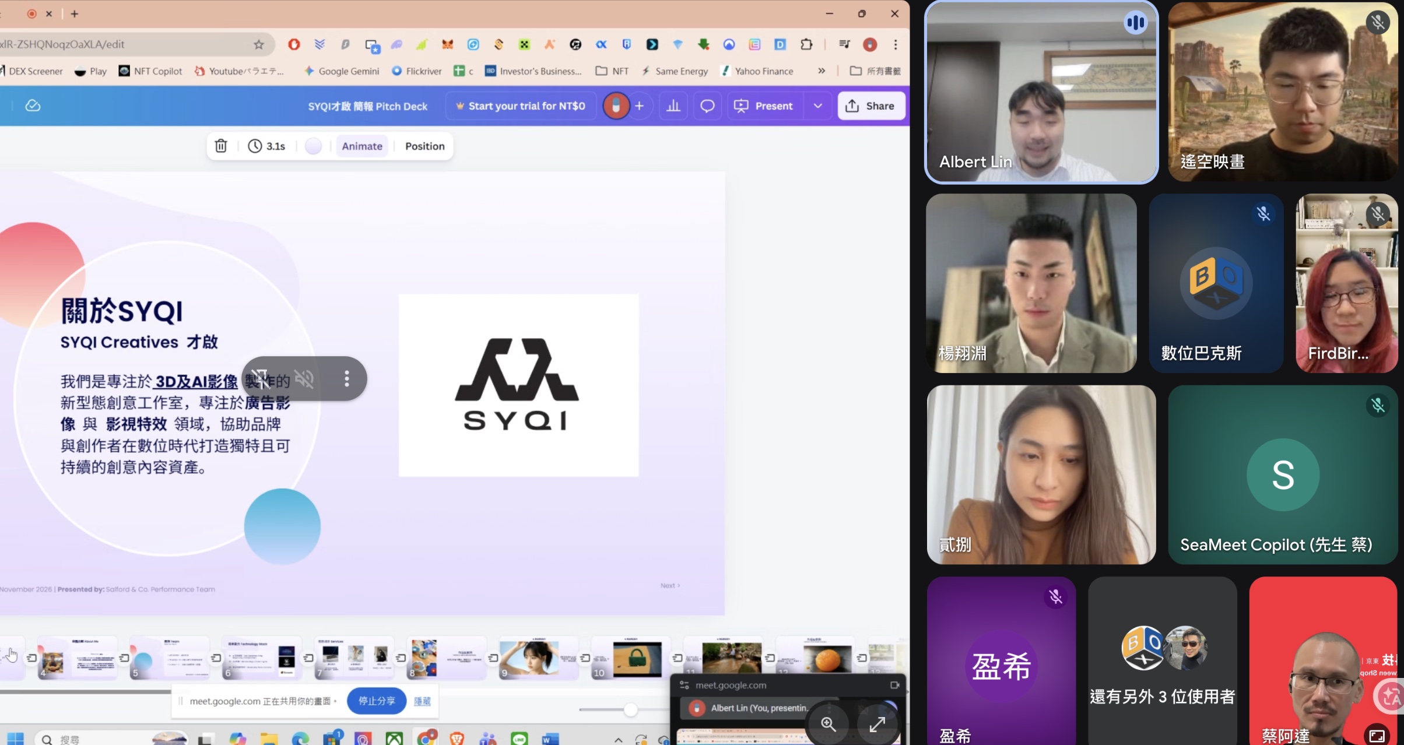Click muted mic indicator on 遙空映畫 tile

1378,23
